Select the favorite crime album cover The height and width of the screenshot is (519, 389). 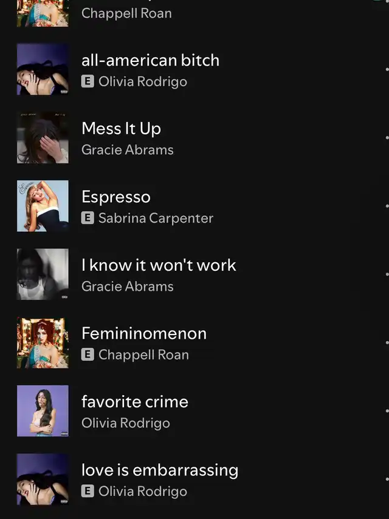pos(43,411)
